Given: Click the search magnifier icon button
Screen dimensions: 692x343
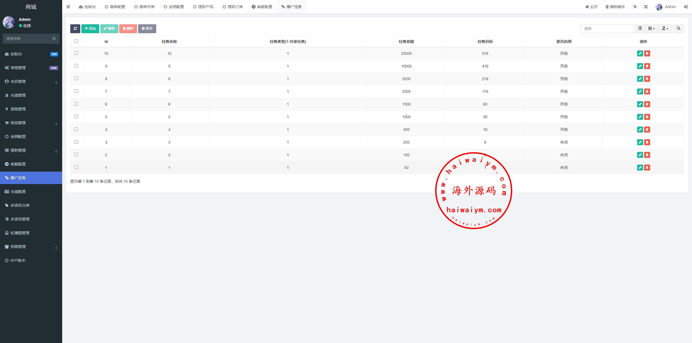Looking at the screenshot, I should coord(678,29).
